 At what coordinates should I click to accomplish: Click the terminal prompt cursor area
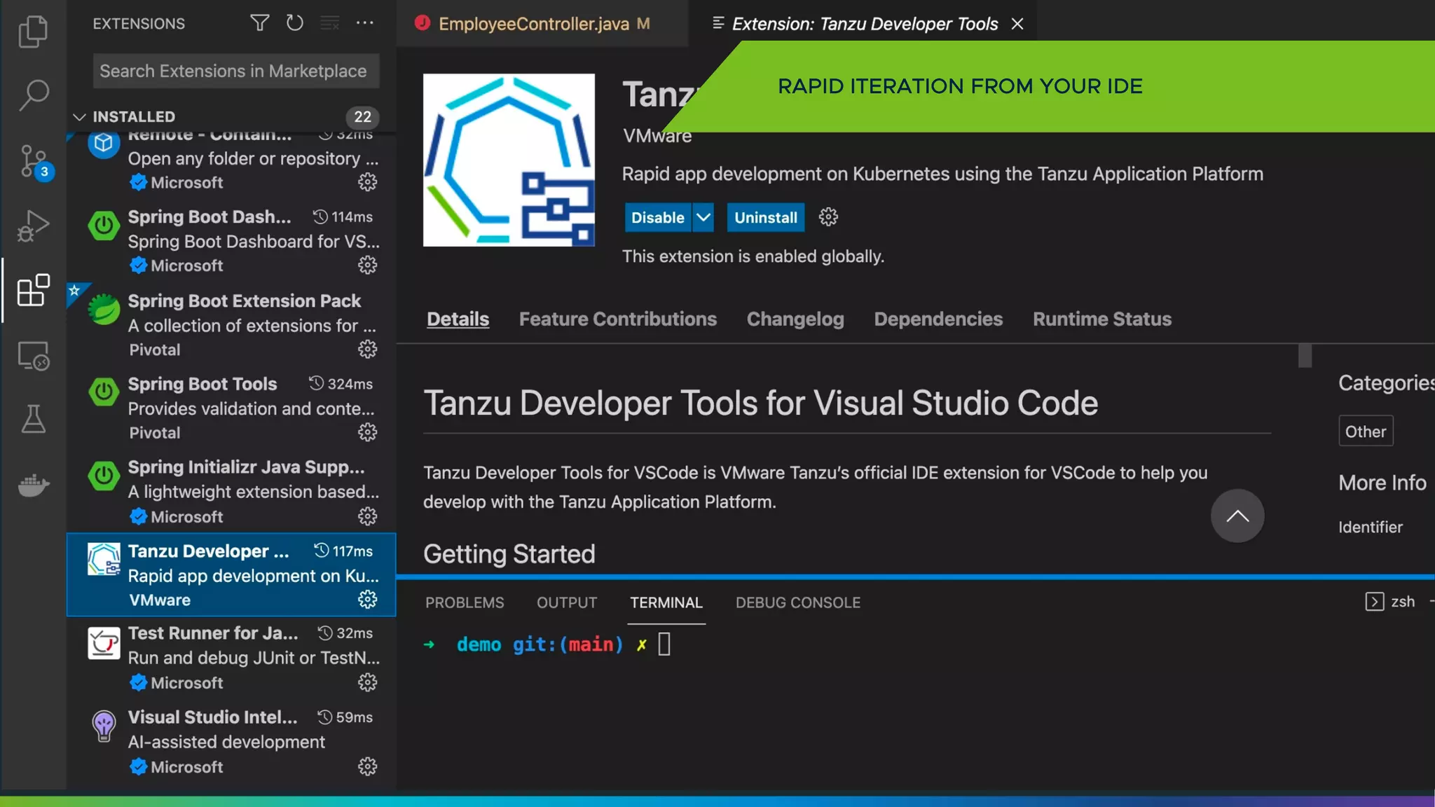pos(664,644)
